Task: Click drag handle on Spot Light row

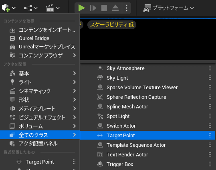Action: (x=210, y=116)
